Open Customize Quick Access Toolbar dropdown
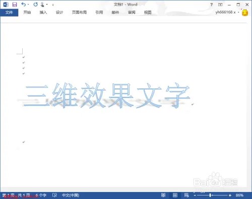 (x=53, y=5)
